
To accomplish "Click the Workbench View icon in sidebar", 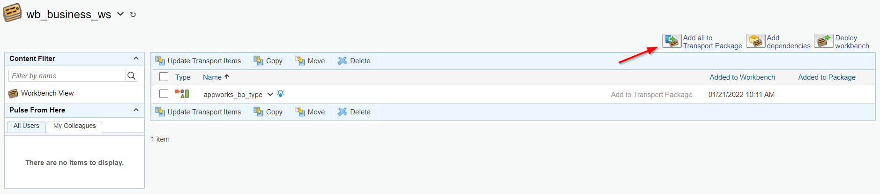I will 13,94.
